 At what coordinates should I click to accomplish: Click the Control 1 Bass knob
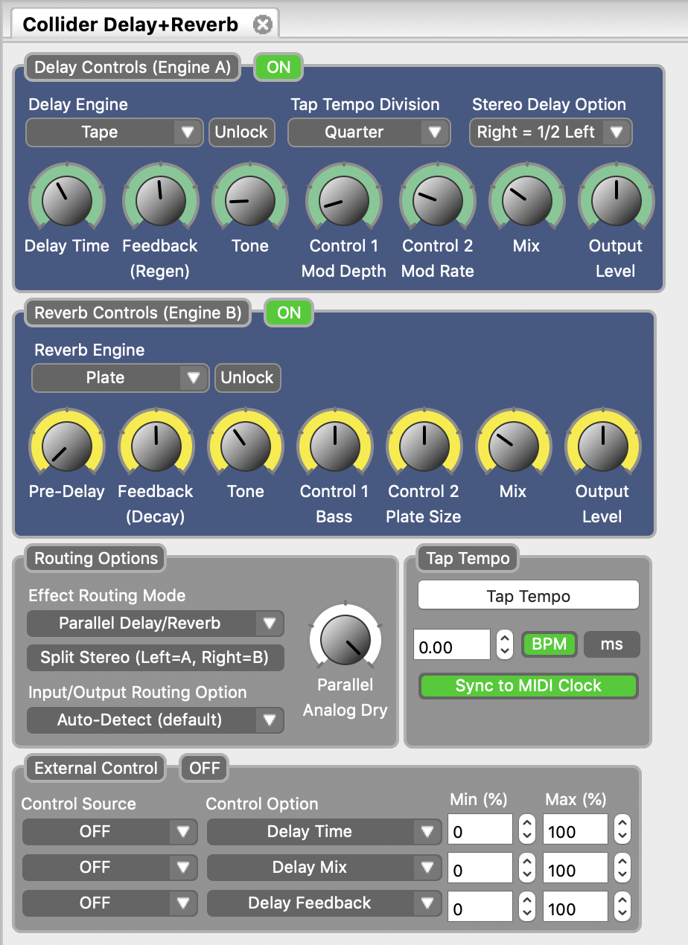click(x=334, y=446)
